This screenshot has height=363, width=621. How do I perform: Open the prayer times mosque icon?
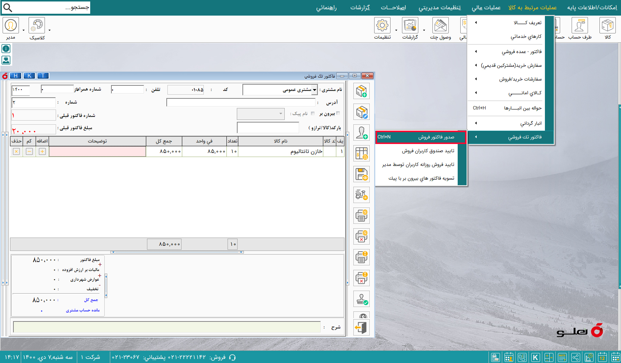click(589, 357)
